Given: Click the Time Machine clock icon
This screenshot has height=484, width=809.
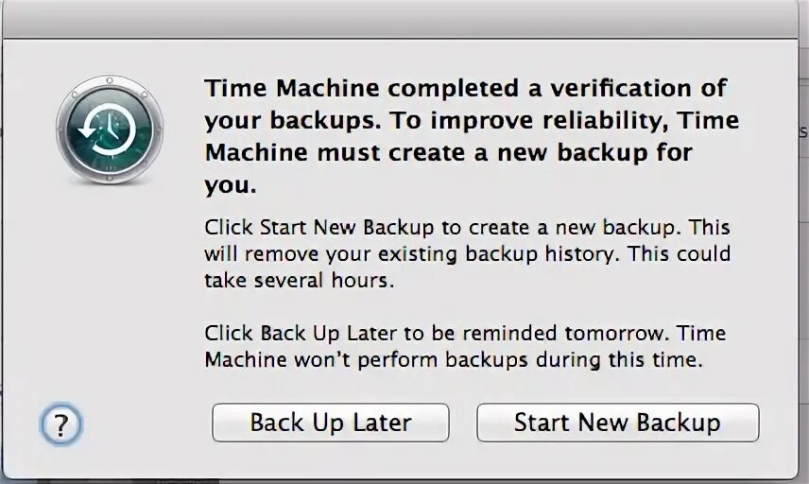Looking at the screenshot, I should tap(110, 130).
